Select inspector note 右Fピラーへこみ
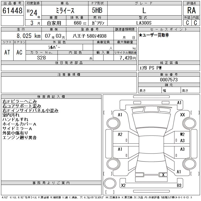201x201 pixels. [x=20, y=102]
